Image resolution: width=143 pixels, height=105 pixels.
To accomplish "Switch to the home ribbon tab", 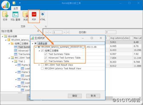I will 16,8.
